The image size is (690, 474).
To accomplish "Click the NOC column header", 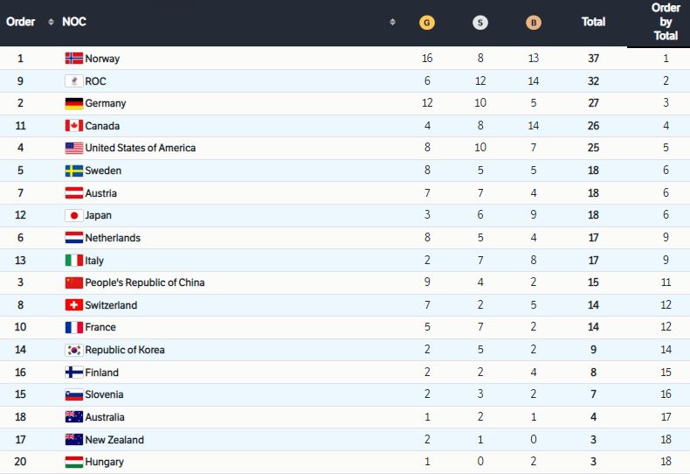I will (75, 22).
